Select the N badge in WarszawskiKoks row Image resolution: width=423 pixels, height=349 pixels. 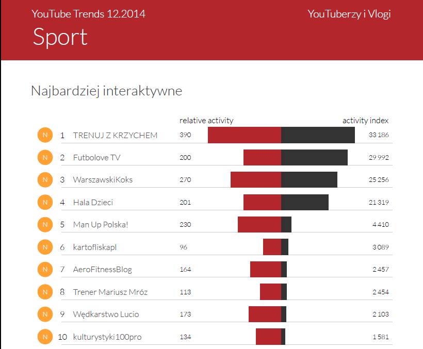[45, 180]
